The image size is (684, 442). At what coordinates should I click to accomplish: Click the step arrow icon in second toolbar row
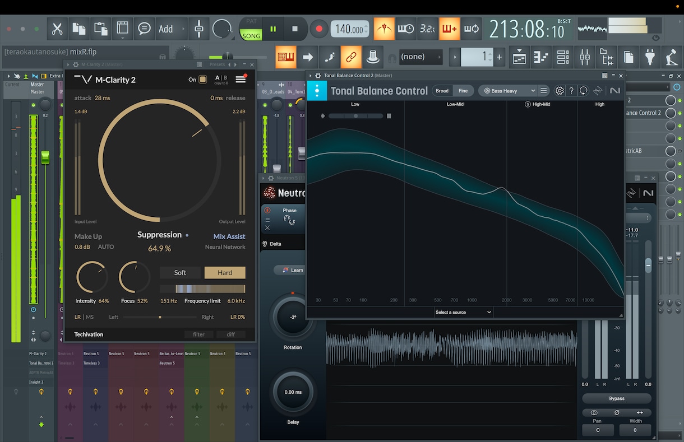[308, 57]
